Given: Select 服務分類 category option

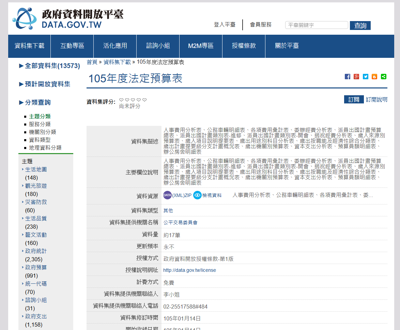Looking at the screenshot, I should 40,124.
